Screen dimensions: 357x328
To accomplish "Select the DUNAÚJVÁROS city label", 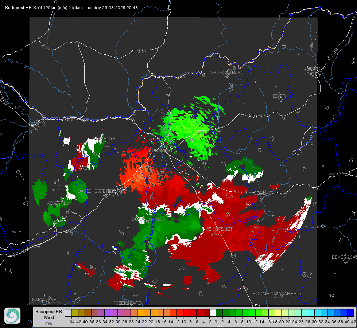I will 148,219.
